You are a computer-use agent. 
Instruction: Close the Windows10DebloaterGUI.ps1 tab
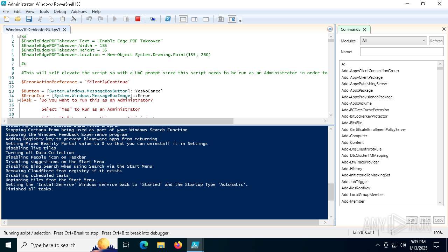click(x=64, y=30)
